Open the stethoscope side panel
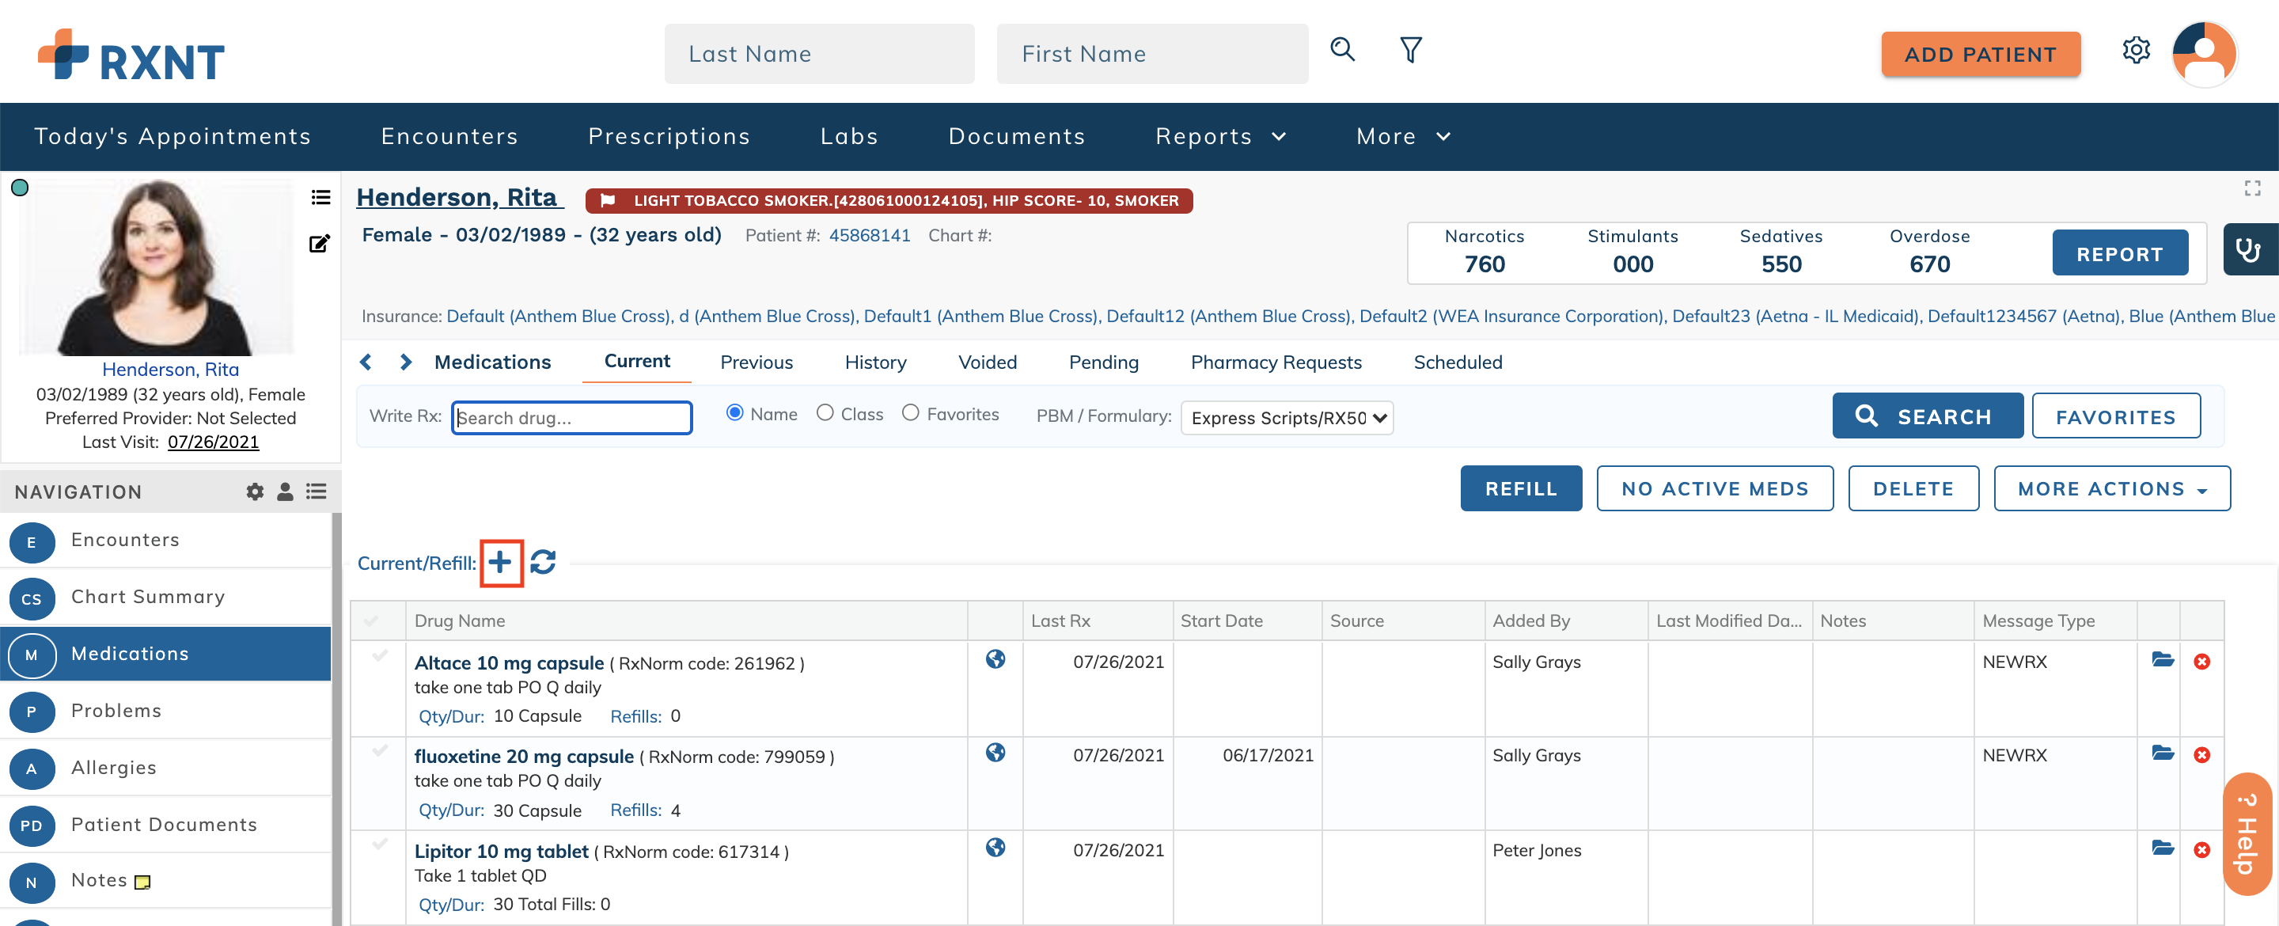2279x926 pixels. click(2249, 249)
